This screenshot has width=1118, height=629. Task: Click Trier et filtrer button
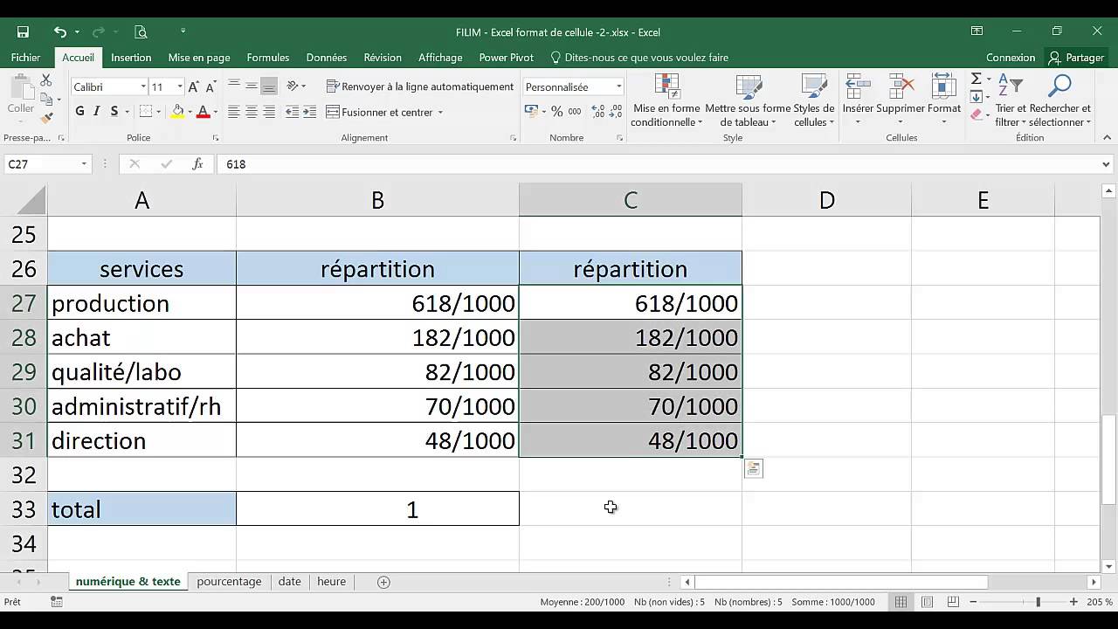coord(1011,101)
